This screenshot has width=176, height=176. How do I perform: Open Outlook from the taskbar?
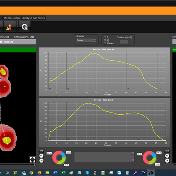pos(23,173)
